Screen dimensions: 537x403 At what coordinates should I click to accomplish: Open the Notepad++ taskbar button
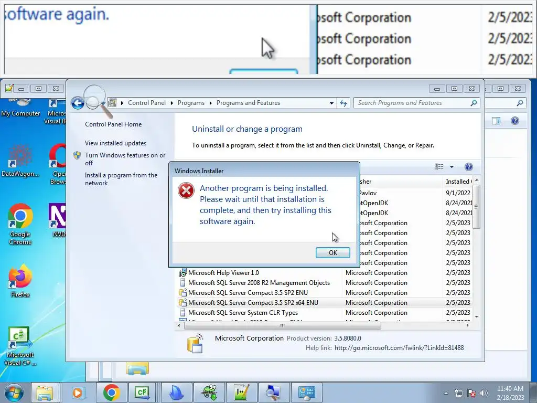(241, 393)
